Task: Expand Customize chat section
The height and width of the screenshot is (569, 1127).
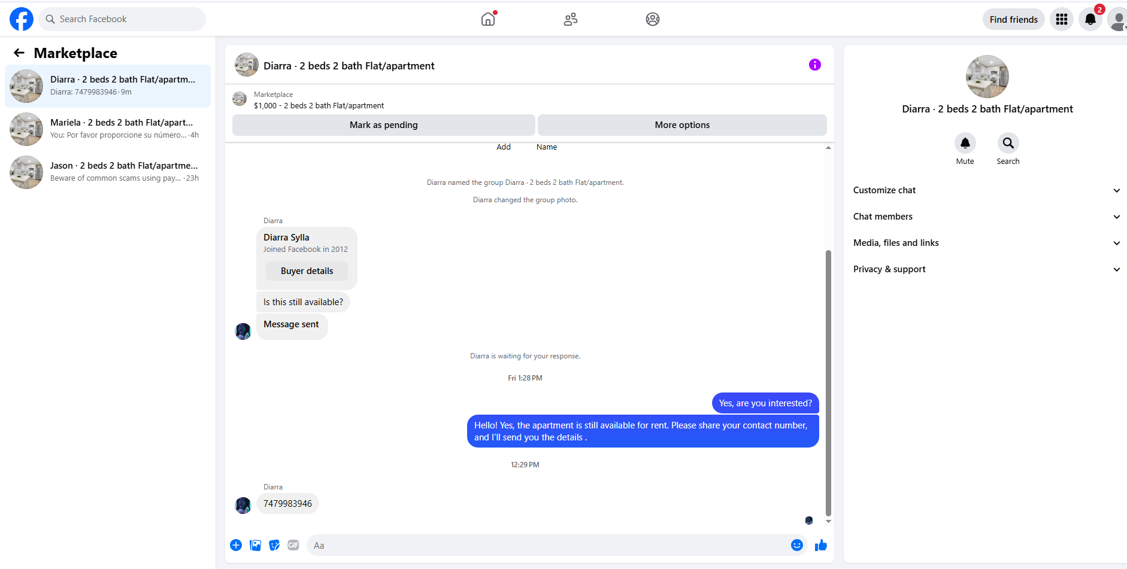Action: (987, 190)
